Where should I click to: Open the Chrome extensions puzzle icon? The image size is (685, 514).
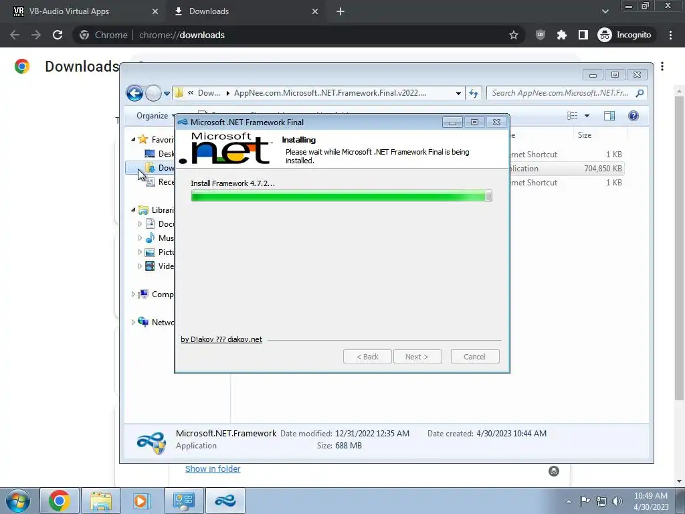tap(562, 35)
